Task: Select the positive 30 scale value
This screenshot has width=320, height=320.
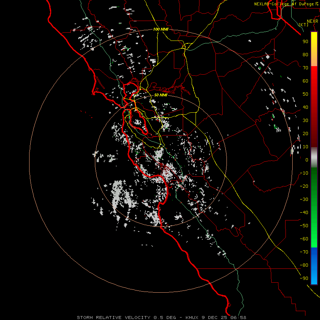Action: pos(305,121)
